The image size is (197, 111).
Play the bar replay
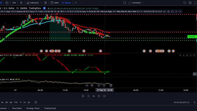[88, 96]
